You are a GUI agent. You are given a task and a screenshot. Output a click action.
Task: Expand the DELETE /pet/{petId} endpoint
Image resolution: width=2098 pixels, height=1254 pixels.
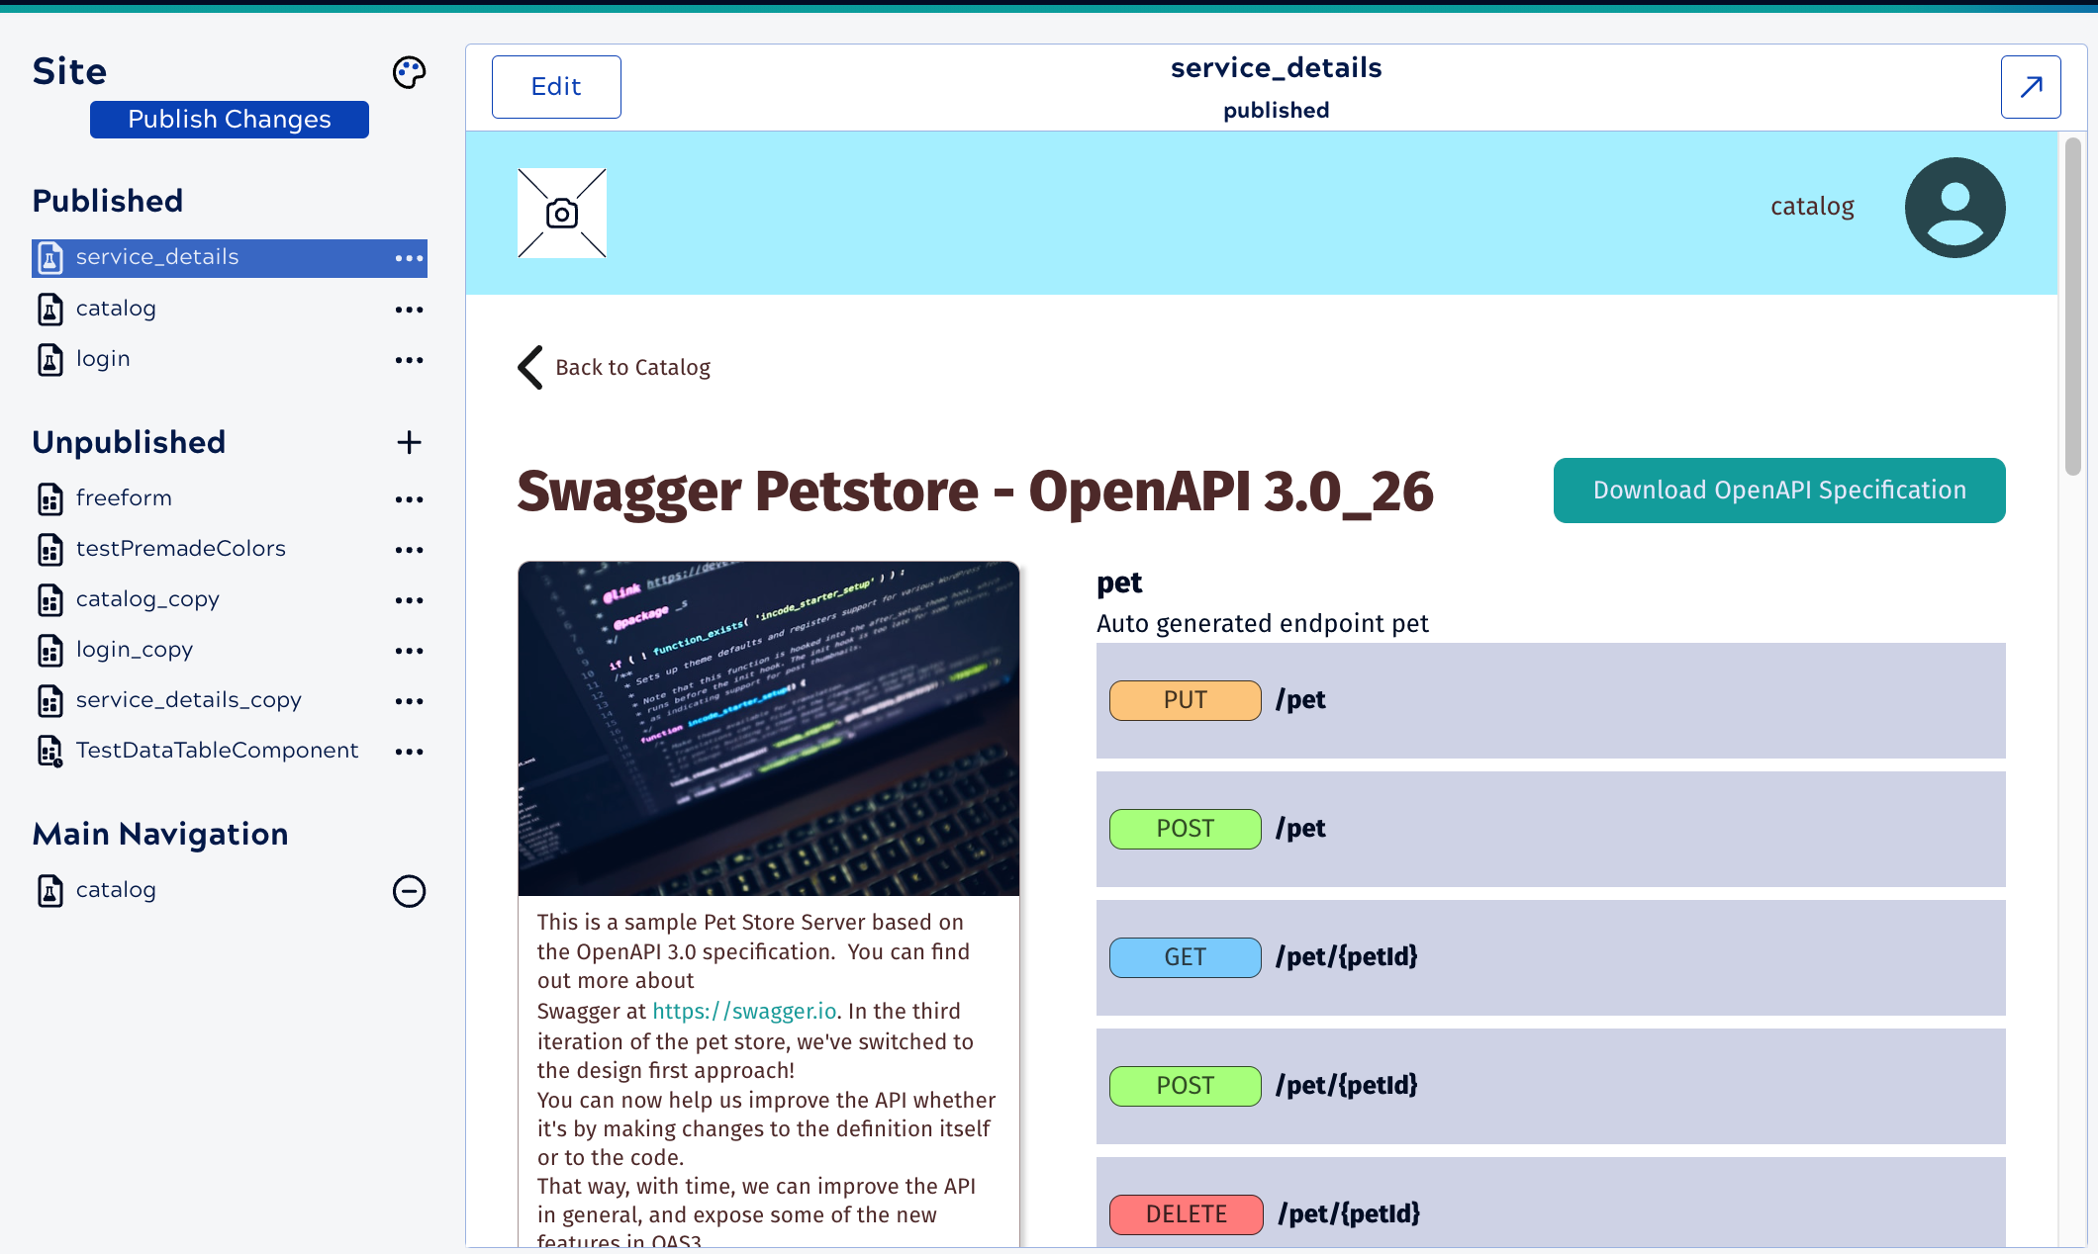tap(1550, 1212)
